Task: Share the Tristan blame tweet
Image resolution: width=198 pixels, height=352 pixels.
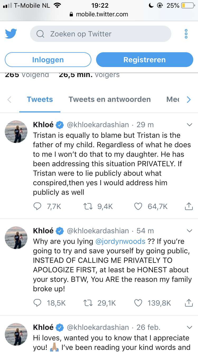Action: click(188, 206)
